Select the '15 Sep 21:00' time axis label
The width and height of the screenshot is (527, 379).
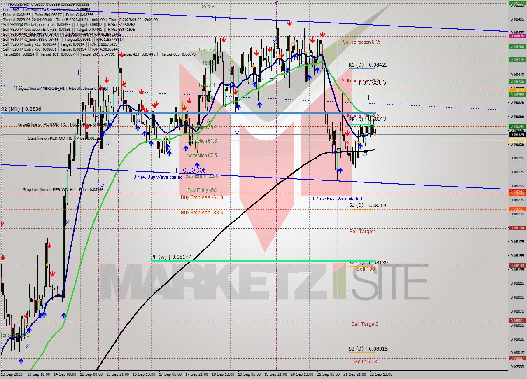(x=118, y=374)
